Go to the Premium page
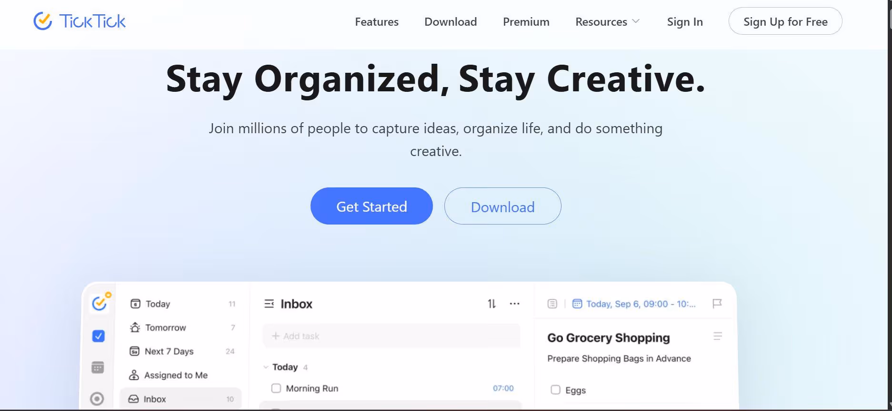892x411 pixels. tap(526, 22)
